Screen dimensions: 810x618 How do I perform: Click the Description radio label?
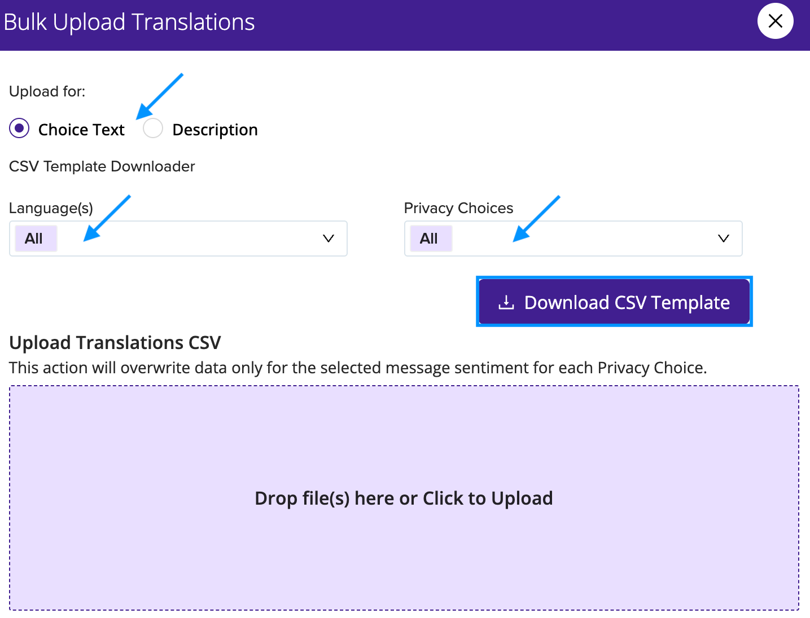tap(215, 130)
